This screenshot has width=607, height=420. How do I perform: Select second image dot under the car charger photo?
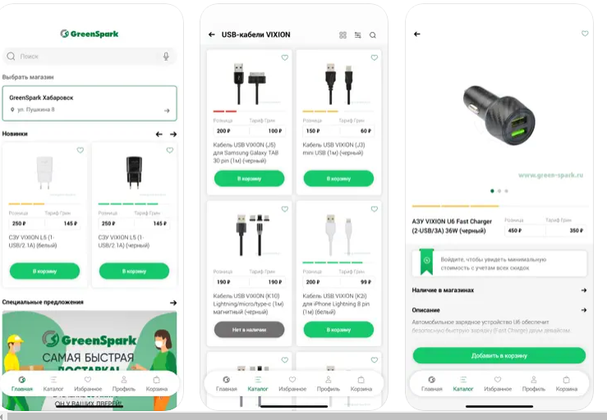(499, 191)
